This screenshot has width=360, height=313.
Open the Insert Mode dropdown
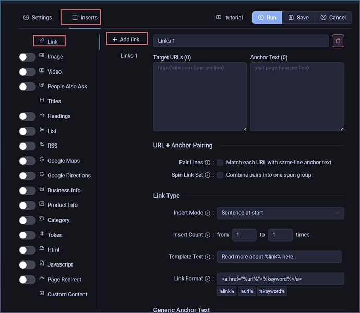(x=280, y=213)
